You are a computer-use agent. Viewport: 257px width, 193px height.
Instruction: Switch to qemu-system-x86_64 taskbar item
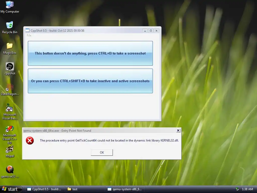[x=125, y=189]
